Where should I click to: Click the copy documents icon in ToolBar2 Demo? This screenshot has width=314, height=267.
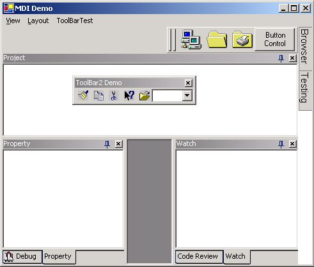click(98, 95)
